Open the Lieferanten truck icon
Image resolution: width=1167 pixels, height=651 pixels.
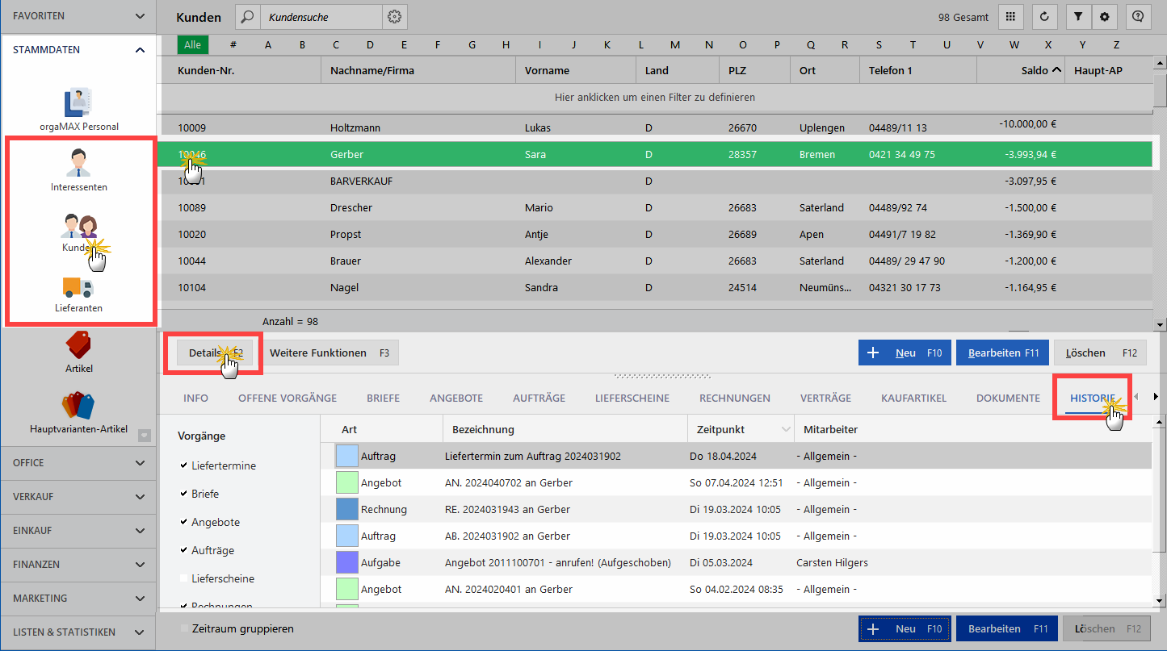(78, 287)
